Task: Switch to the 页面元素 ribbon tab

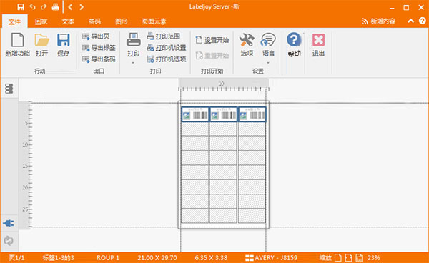Action: [x=154, y=21]
